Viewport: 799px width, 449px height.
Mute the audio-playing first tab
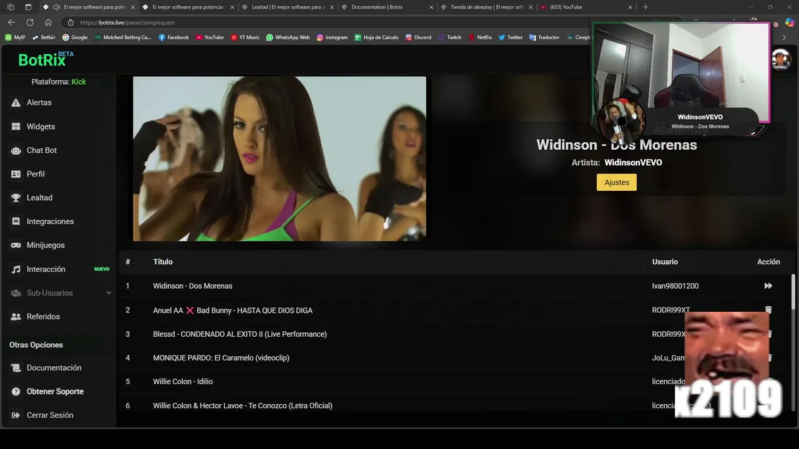click(57, 7)
